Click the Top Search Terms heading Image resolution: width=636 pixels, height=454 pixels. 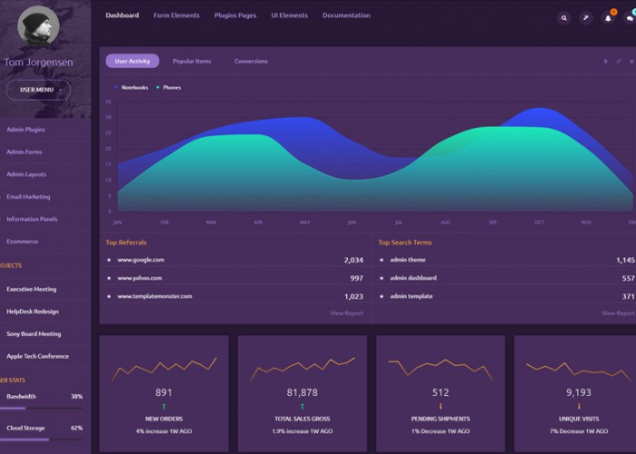pyautogui.click(x=405, y=242)
